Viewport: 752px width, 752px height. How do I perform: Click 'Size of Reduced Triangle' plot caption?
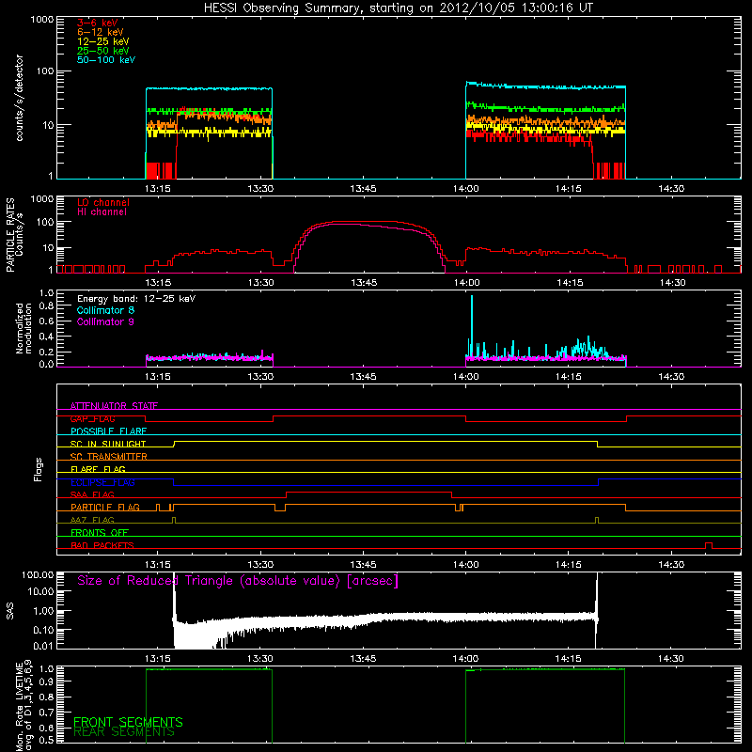238,581
